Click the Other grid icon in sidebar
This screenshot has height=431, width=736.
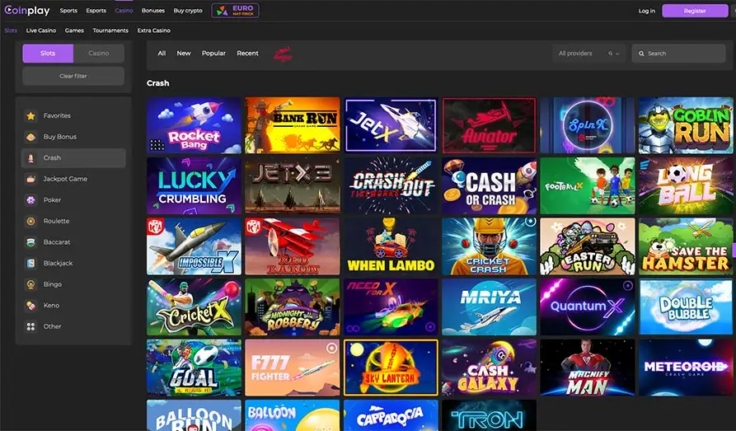(x=30, y=326)
